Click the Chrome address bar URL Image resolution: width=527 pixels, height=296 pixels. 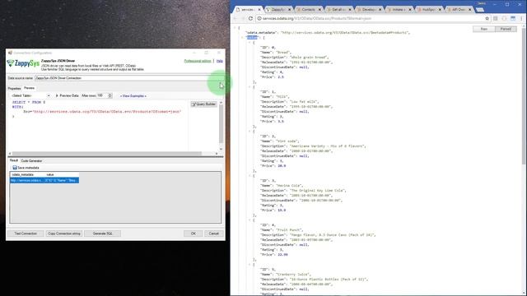tap(317, 18)
